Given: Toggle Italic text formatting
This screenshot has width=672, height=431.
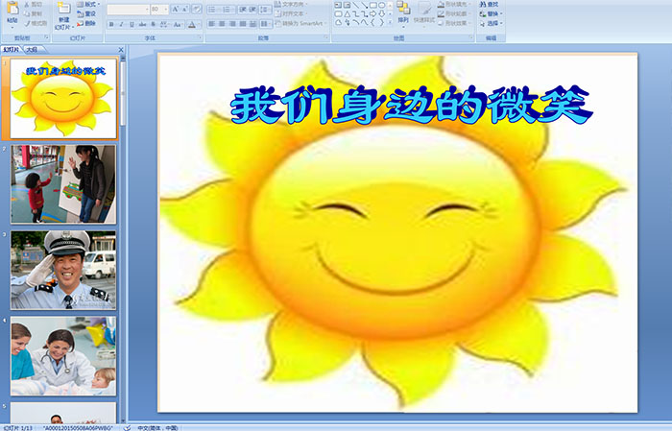Looking at the screenshot, I should (x=120, y=24).
